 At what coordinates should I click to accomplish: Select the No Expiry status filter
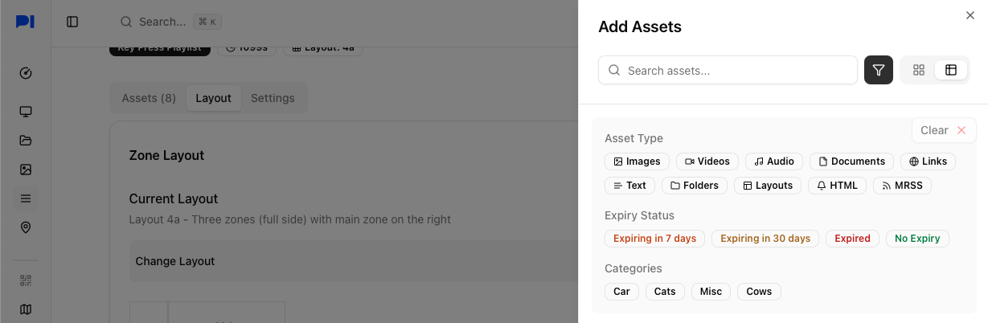(x=917, y=239)
